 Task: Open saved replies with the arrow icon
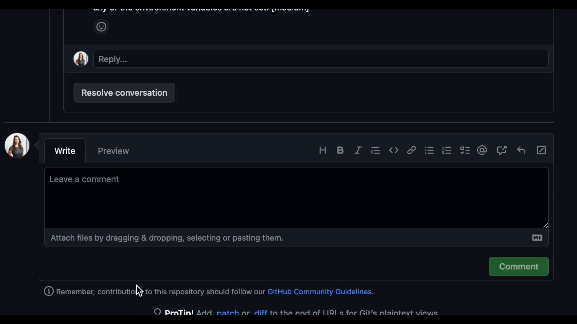(521, 150)
